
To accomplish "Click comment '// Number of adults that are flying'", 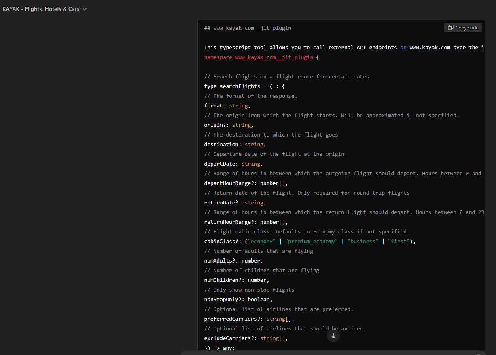I will 259,251.
